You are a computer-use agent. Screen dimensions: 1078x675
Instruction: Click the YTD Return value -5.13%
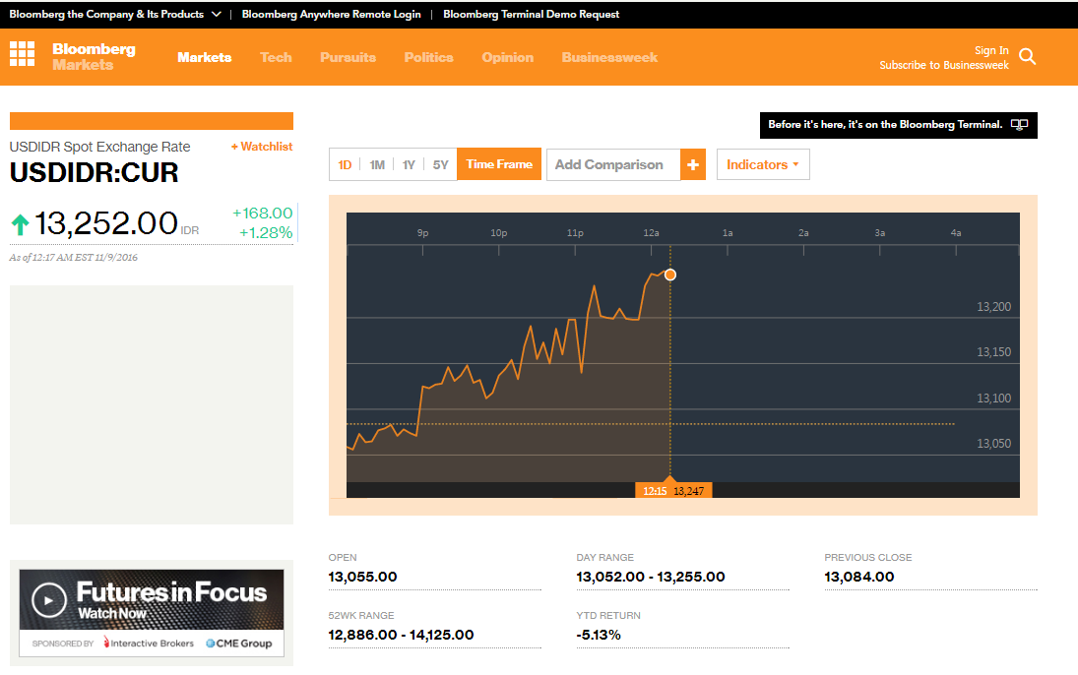(x=599, y=635)
